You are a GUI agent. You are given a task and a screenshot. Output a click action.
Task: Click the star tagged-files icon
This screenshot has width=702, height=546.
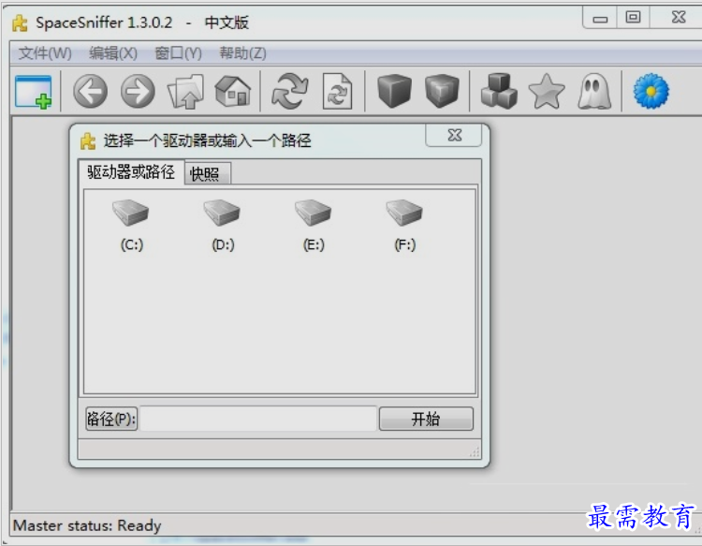(547, 92)
